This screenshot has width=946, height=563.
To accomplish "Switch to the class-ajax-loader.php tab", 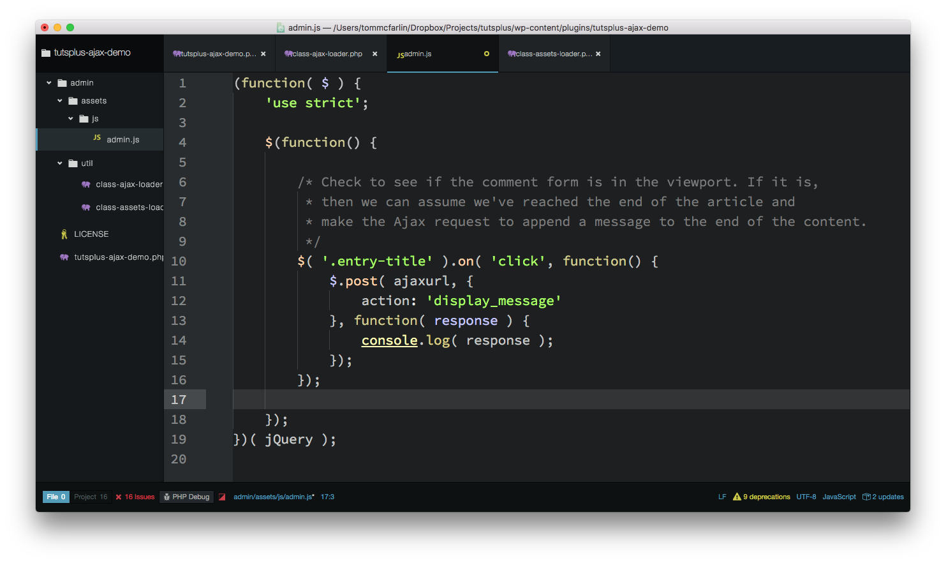I will coord(325,54).
